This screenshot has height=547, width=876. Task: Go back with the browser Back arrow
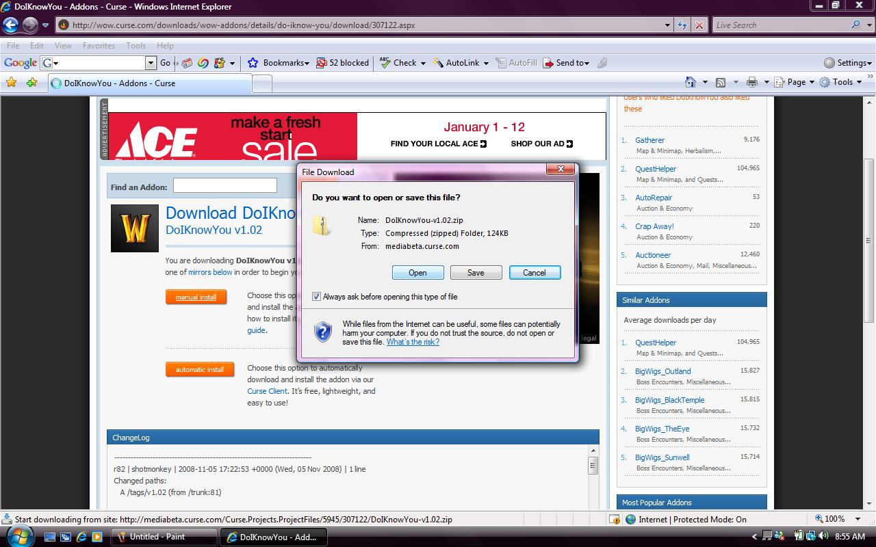point(10,25)
